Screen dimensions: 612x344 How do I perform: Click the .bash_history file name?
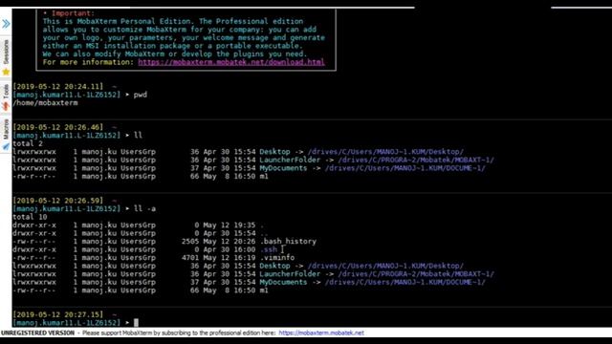288,242
